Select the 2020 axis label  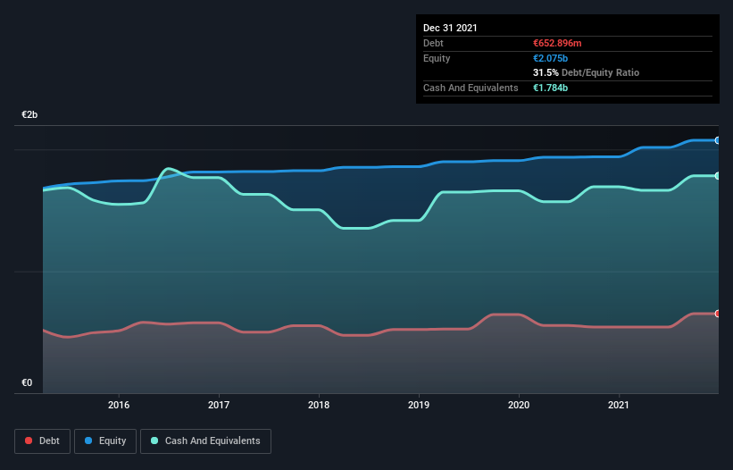pos(519,405)
